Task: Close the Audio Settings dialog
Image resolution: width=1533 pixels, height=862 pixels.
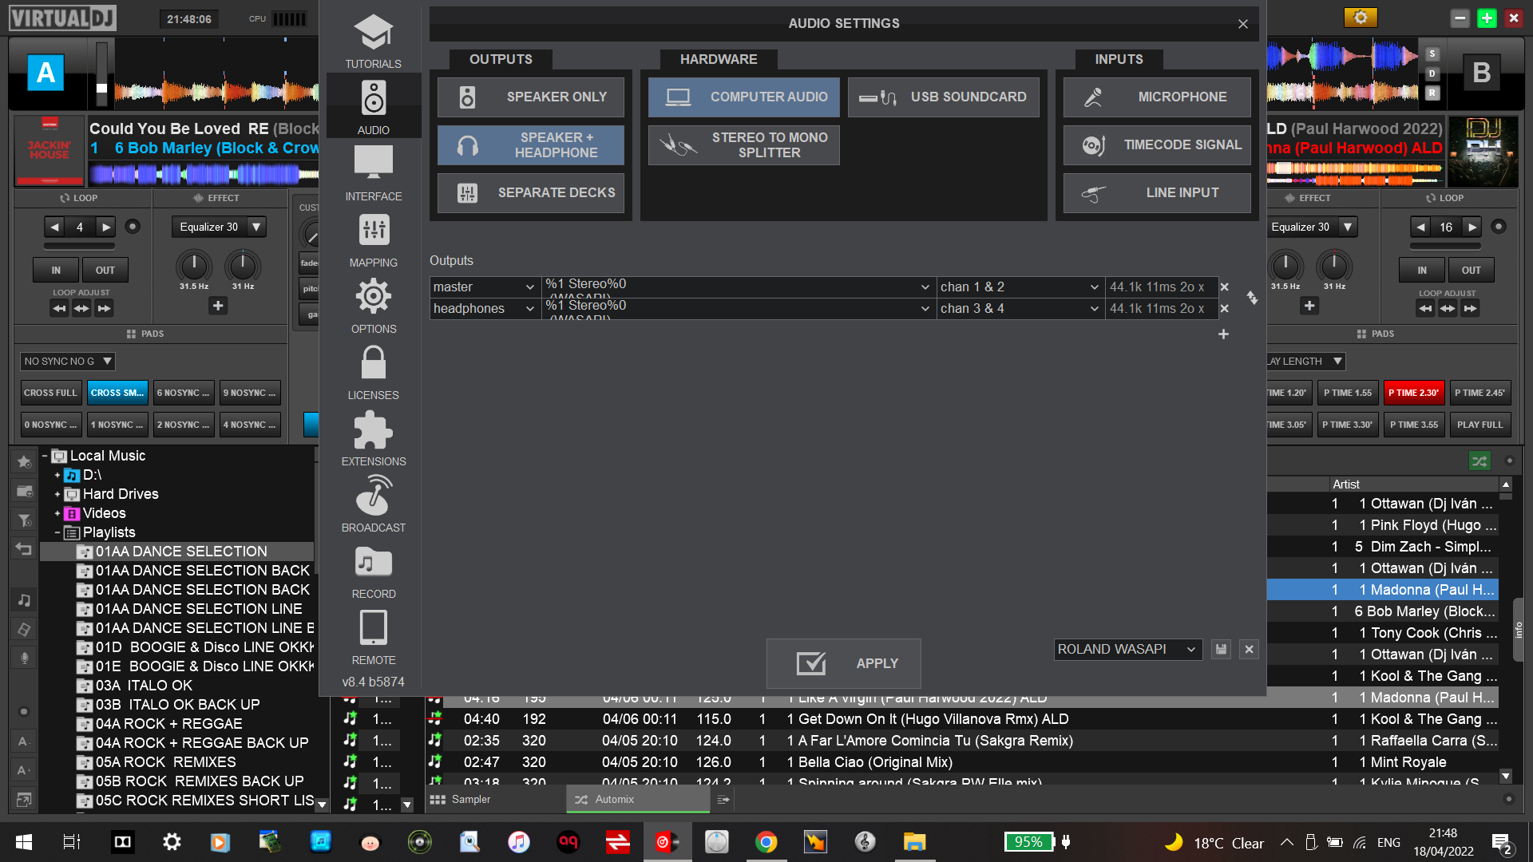Action: point(1243,24)
